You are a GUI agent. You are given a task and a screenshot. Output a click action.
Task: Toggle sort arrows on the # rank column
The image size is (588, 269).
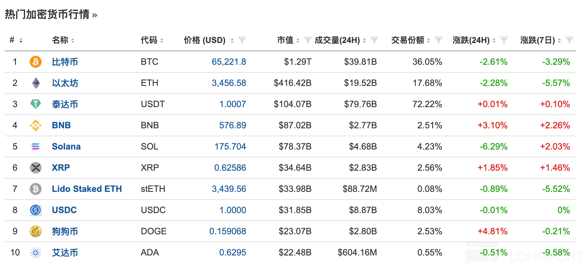tap(21, 41)
